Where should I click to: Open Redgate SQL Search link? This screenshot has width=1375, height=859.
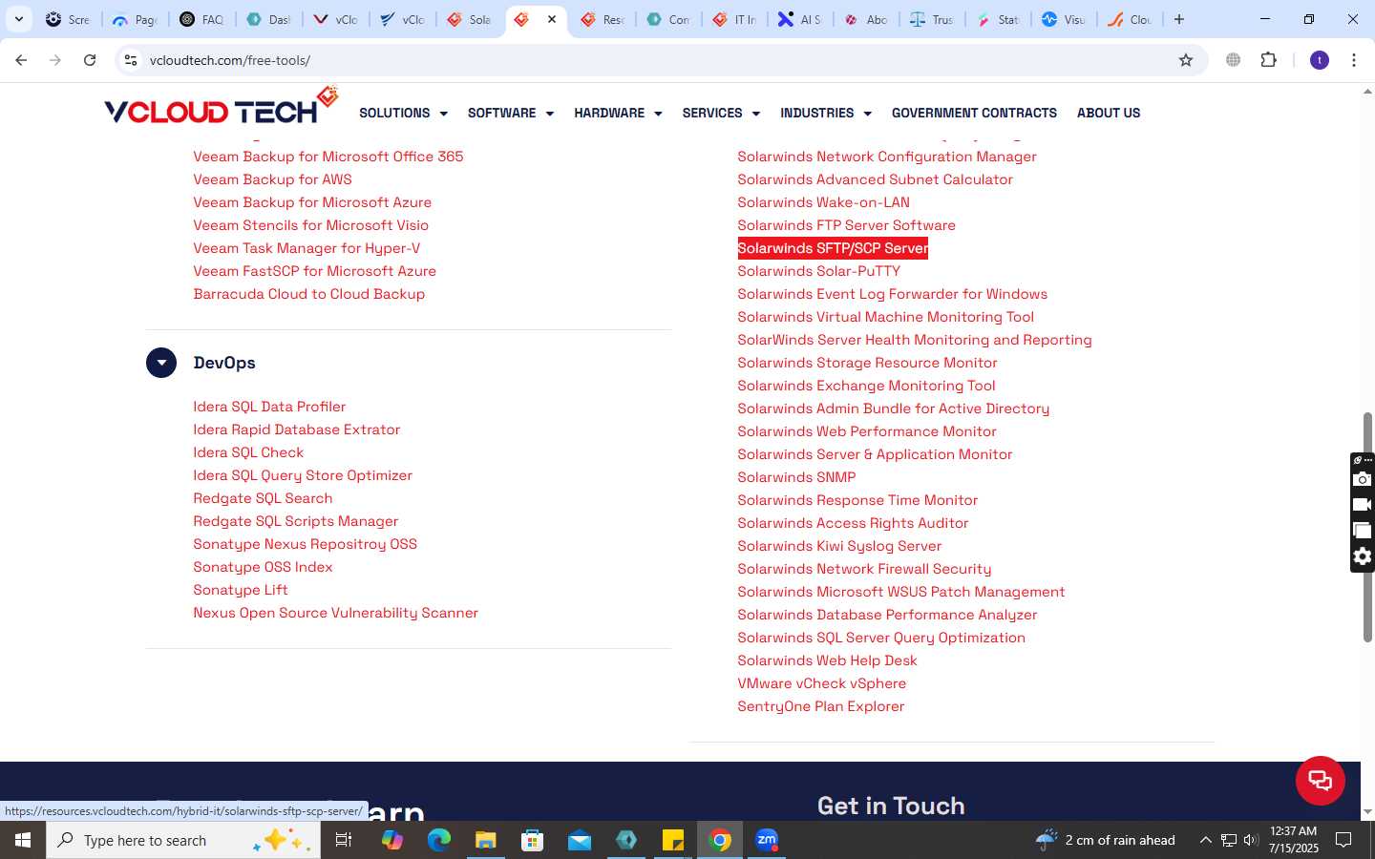pyautogui.click(x=263, y=498)
